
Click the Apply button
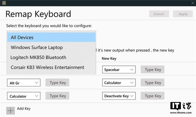click(183, 14)
